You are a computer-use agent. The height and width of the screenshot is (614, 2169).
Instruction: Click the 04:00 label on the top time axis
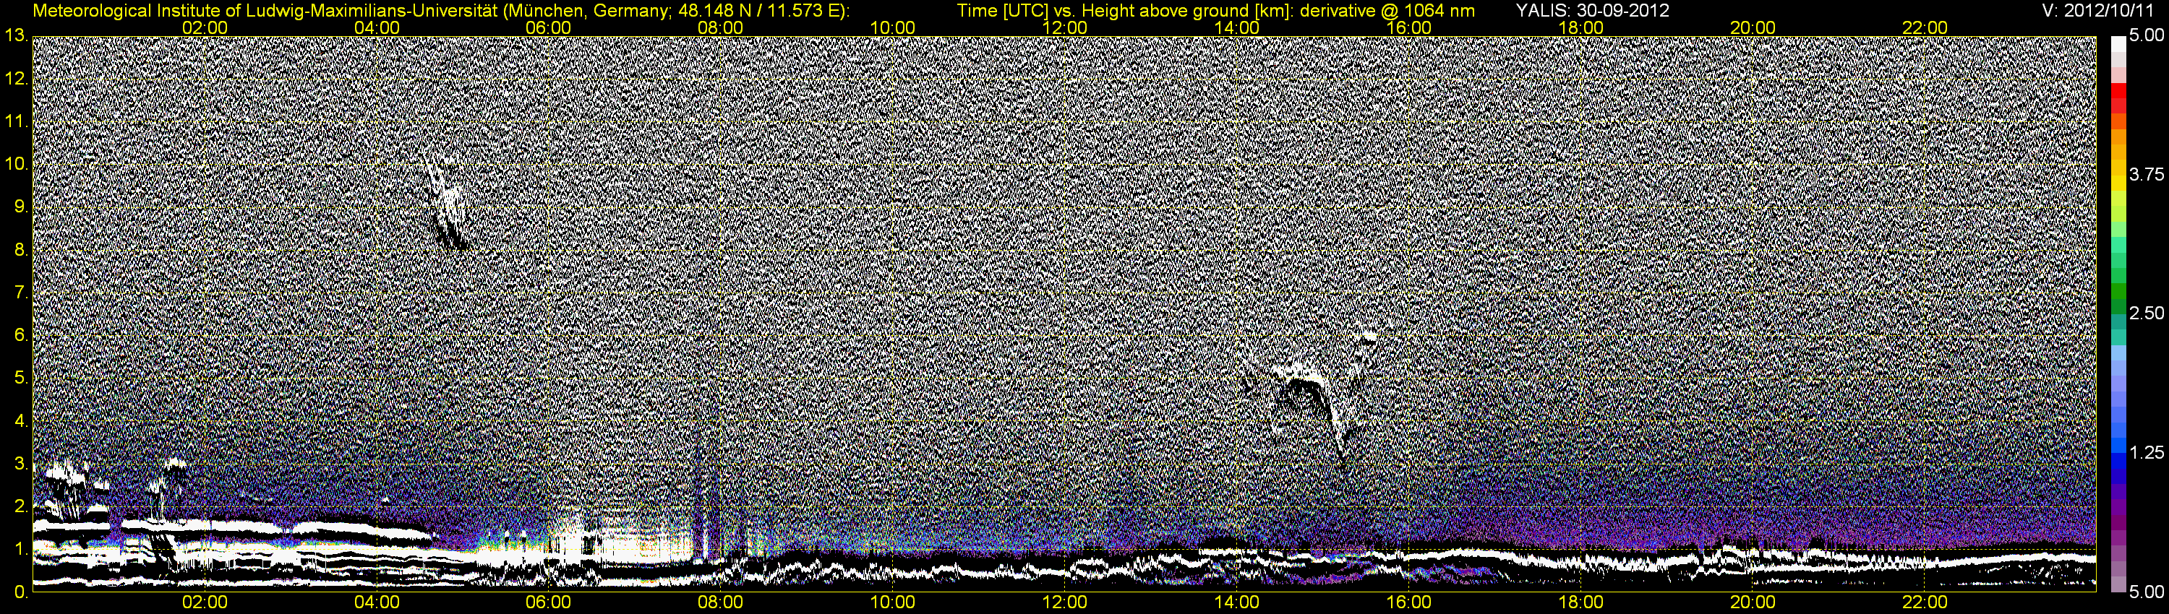point(377,27)
